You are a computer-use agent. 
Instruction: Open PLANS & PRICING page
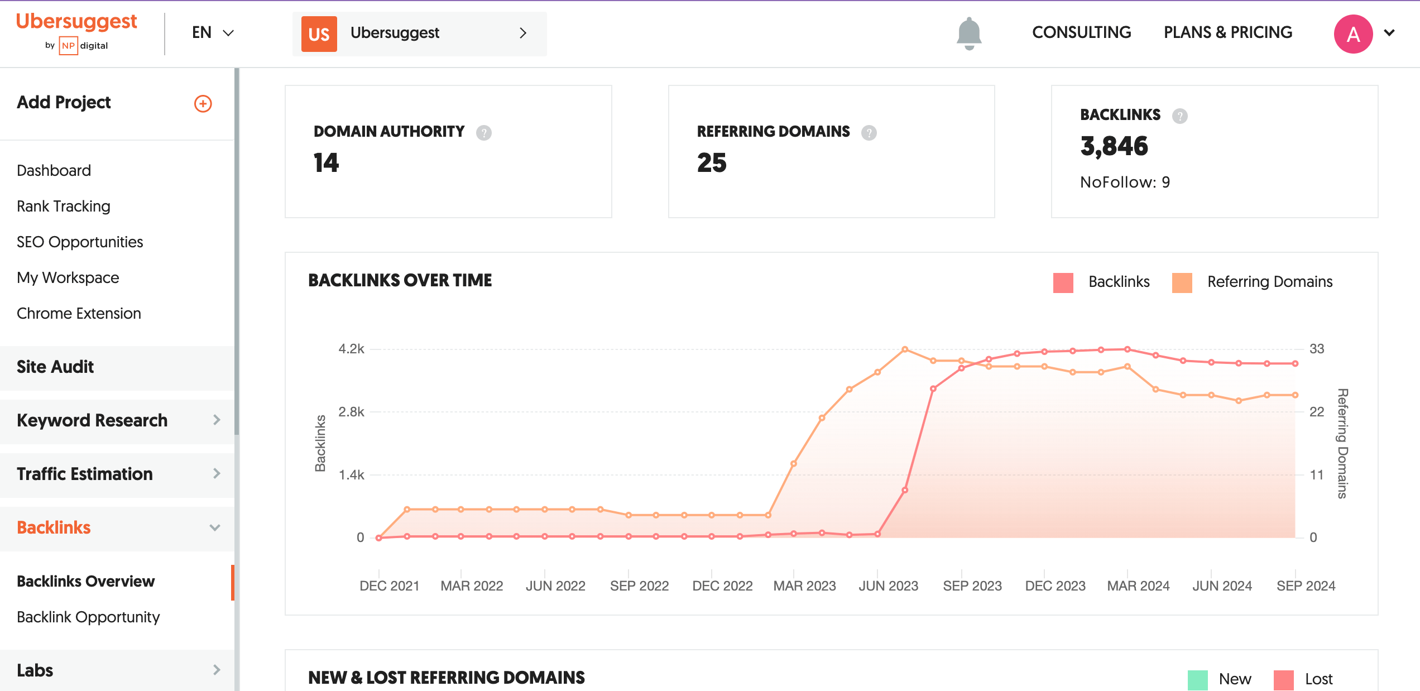1228,32
